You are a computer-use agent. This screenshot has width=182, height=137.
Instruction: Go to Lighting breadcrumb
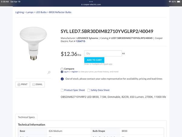(x=19, y=12)
